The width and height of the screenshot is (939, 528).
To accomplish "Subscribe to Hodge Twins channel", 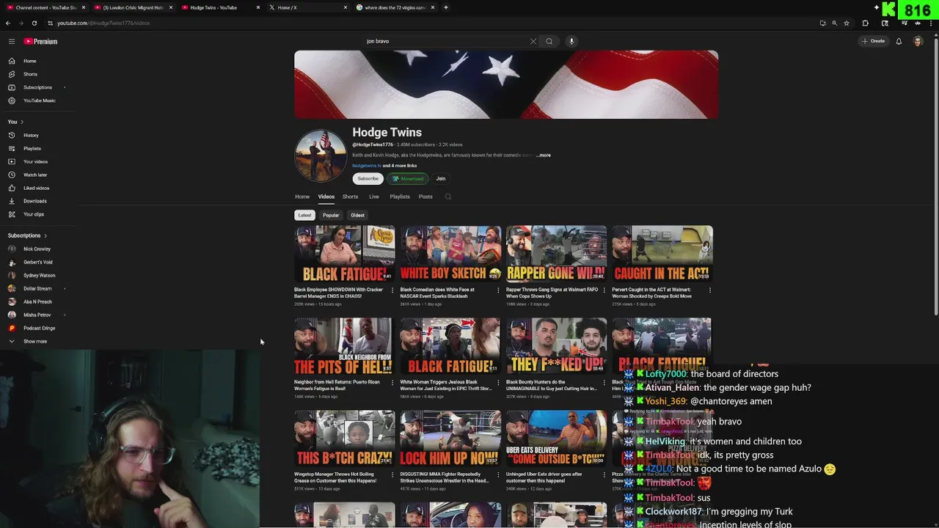I will pos(368,178).
